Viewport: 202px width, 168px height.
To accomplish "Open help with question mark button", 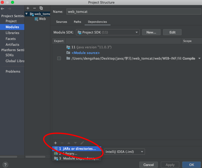I will tap(5, 165).
